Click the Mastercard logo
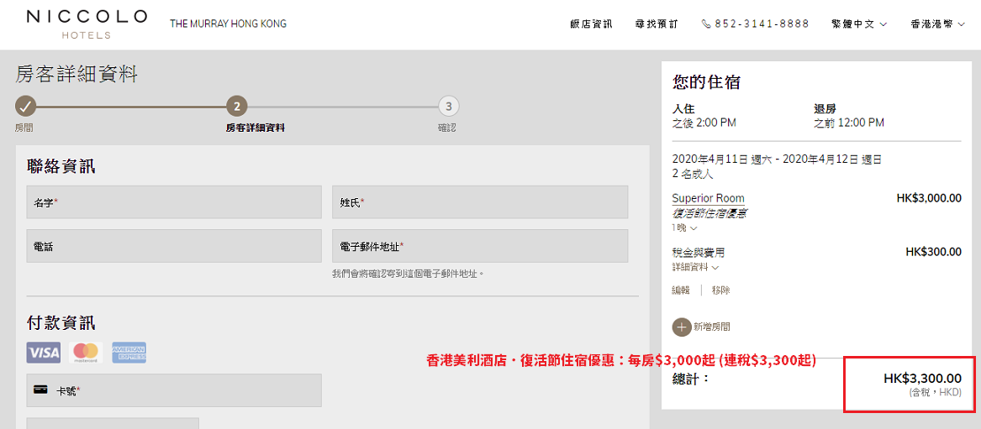The image size is (981, 429). coord(87,353)
